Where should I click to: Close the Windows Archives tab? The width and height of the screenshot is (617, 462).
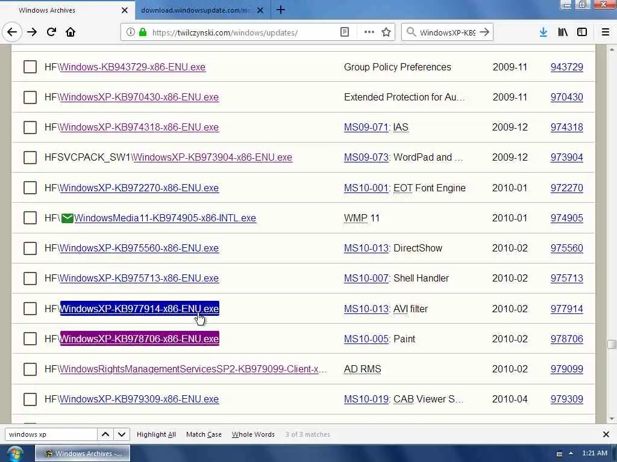click(125, 10)
